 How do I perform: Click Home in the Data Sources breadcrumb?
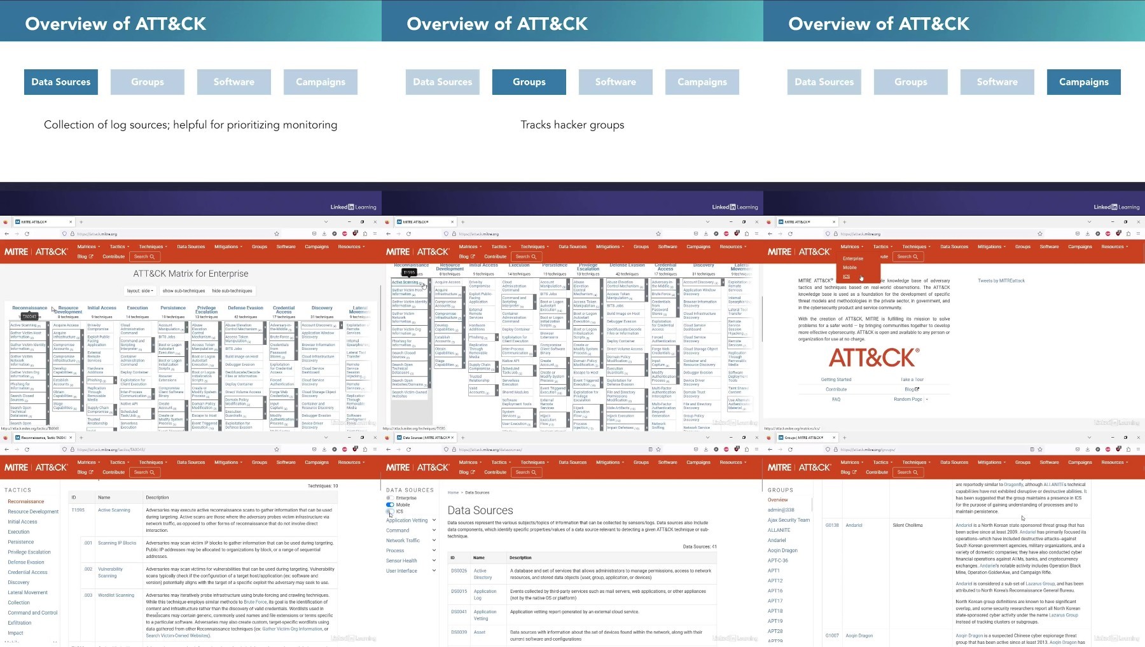453,492
